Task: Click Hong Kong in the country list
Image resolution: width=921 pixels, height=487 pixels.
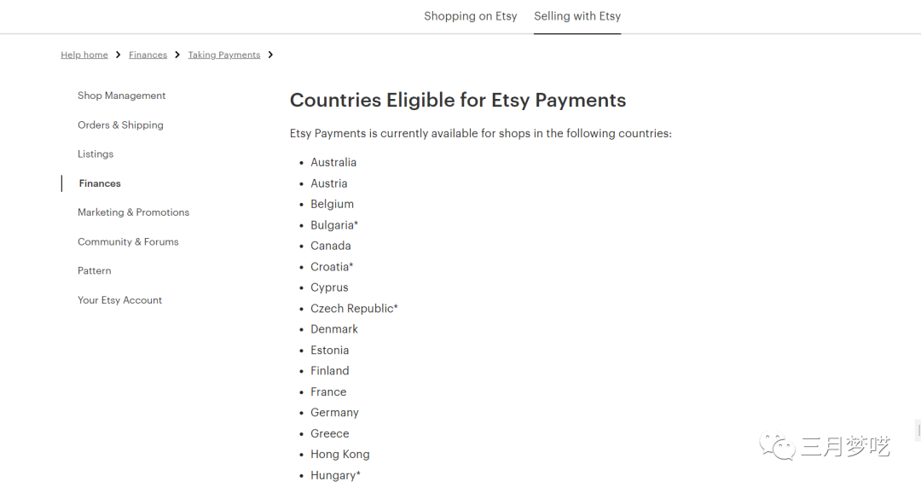Action: [339, 455]
